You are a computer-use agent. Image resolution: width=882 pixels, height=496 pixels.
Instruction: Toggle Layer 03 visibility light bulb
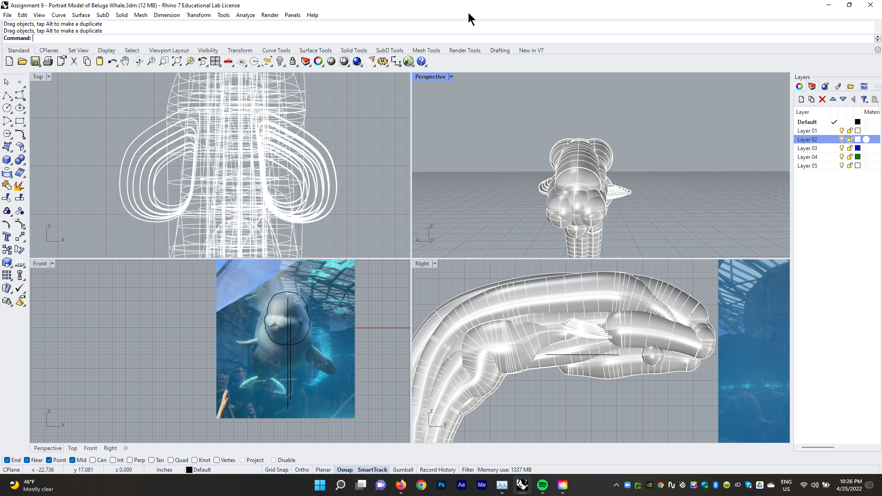842,148
